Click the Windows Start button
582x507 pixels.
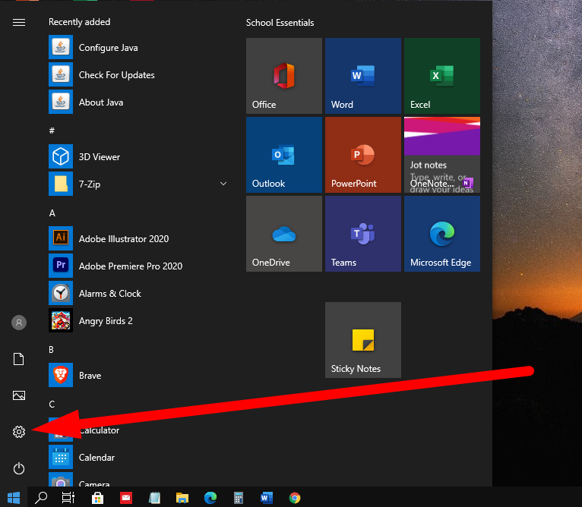14,497
